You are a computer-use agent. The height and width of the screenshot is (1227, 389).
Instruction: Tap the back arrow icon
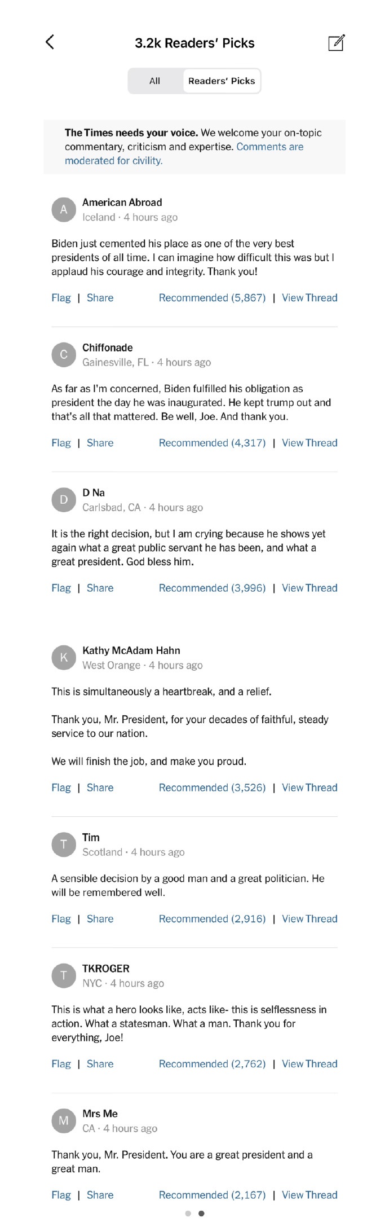(50, 42)
